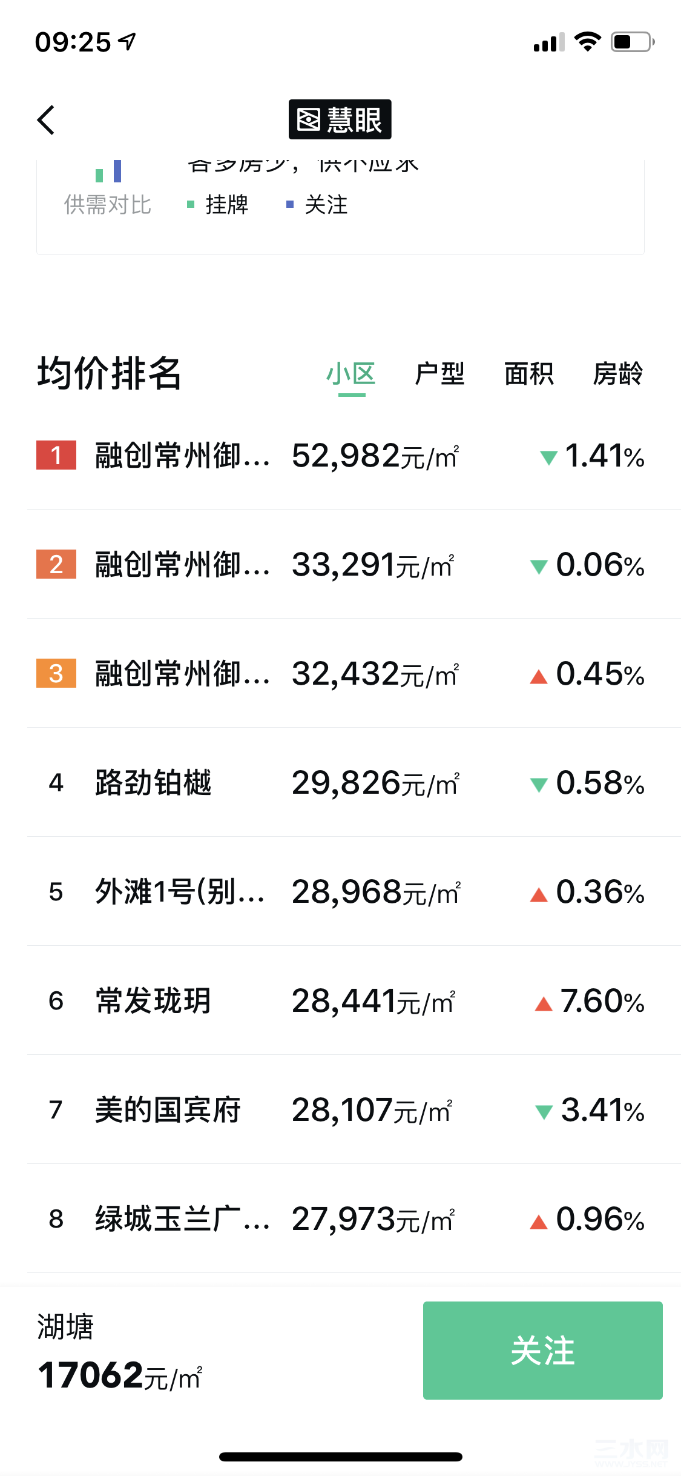Screen dimensions: 681x1476
Task: Toggle the green 挂牌 legend item
Action: point(218,205)
